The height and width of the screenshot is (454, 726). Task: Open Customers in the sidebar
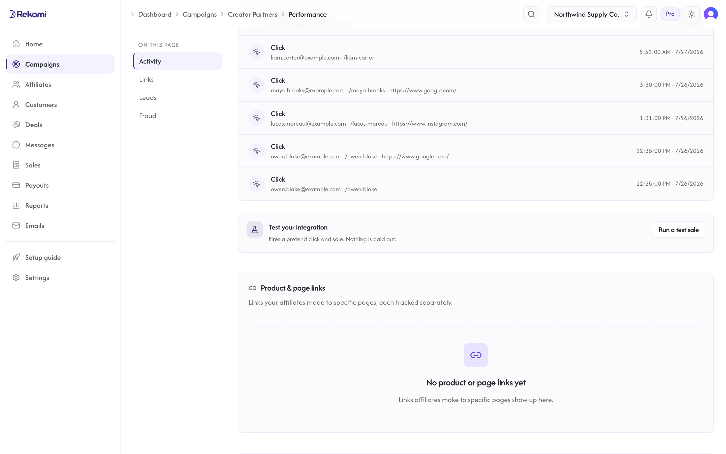click(60, 104)
